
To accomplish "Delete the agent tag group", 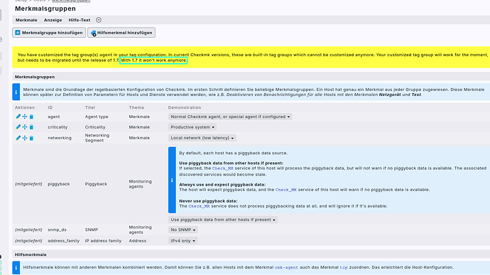I will point(31,117).
